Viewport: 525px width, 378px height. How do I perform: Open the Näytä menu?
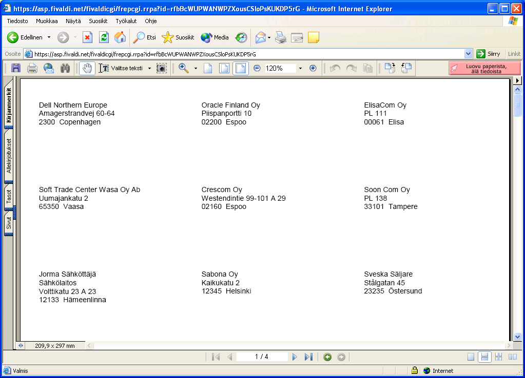coord(73,21)
